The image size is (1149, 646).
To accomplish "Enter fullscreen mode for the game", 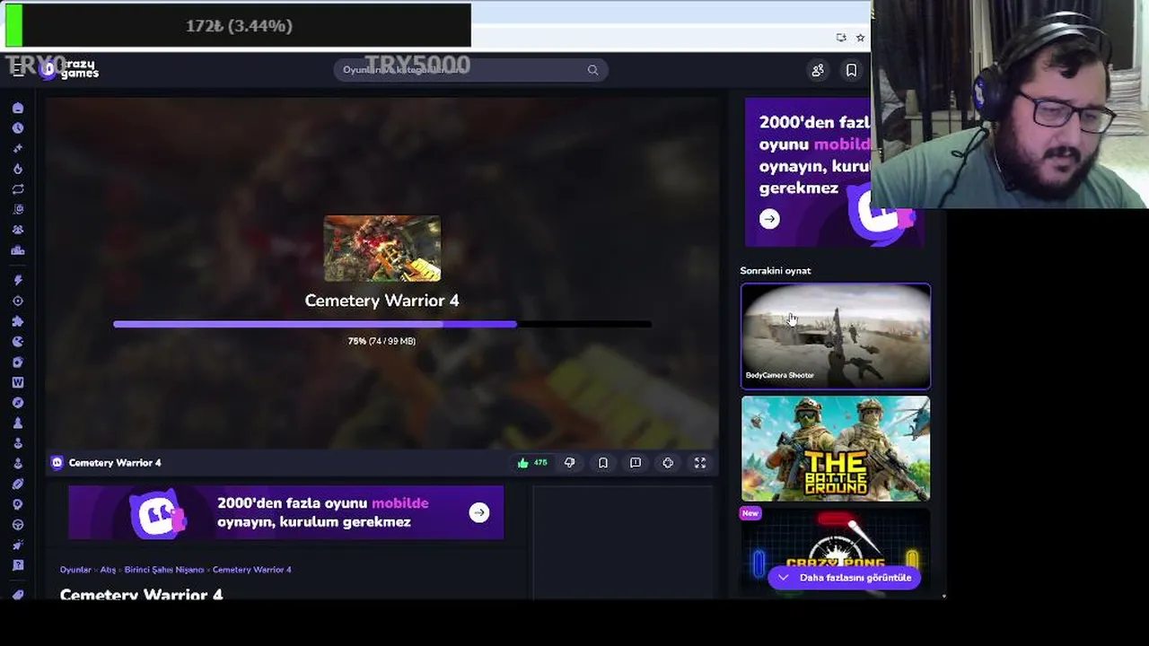I will point(700,463).
